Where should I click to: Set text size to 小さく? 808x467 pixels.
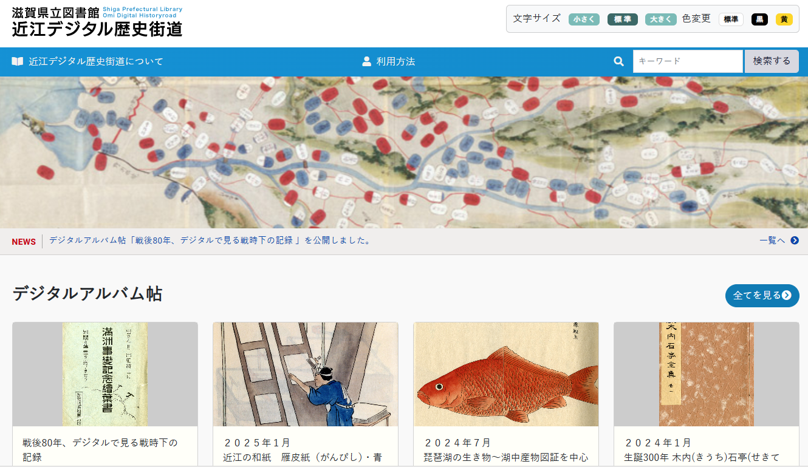(584, 19)
